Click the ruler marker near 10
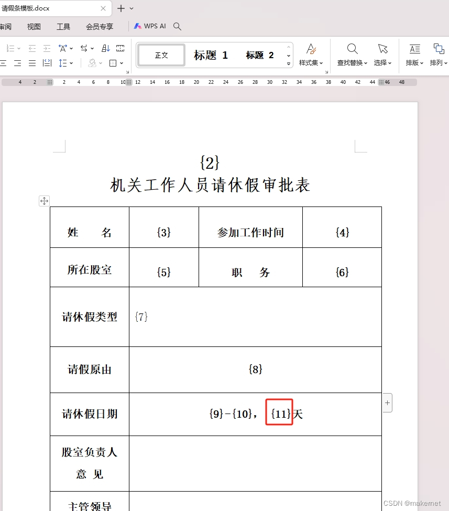This screenshot has width=449, height=511. [129, 82]
